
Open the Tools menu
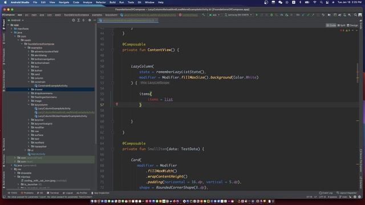(x=131, y=2)
